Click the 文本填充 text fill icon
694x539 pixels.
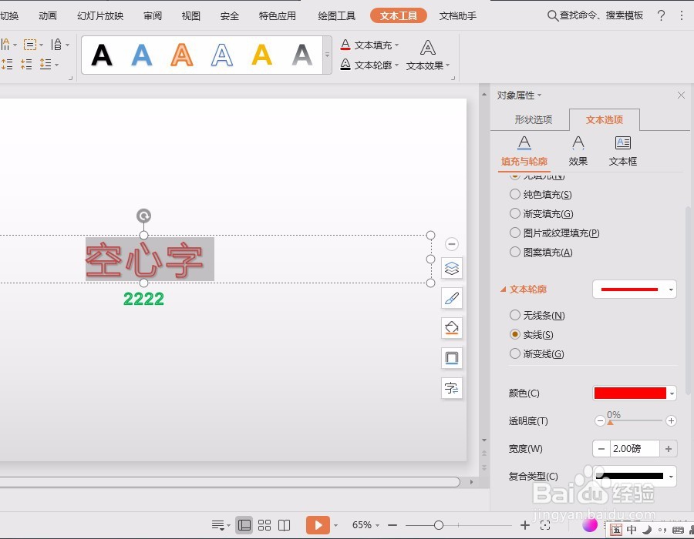click(x=345, y=45)
